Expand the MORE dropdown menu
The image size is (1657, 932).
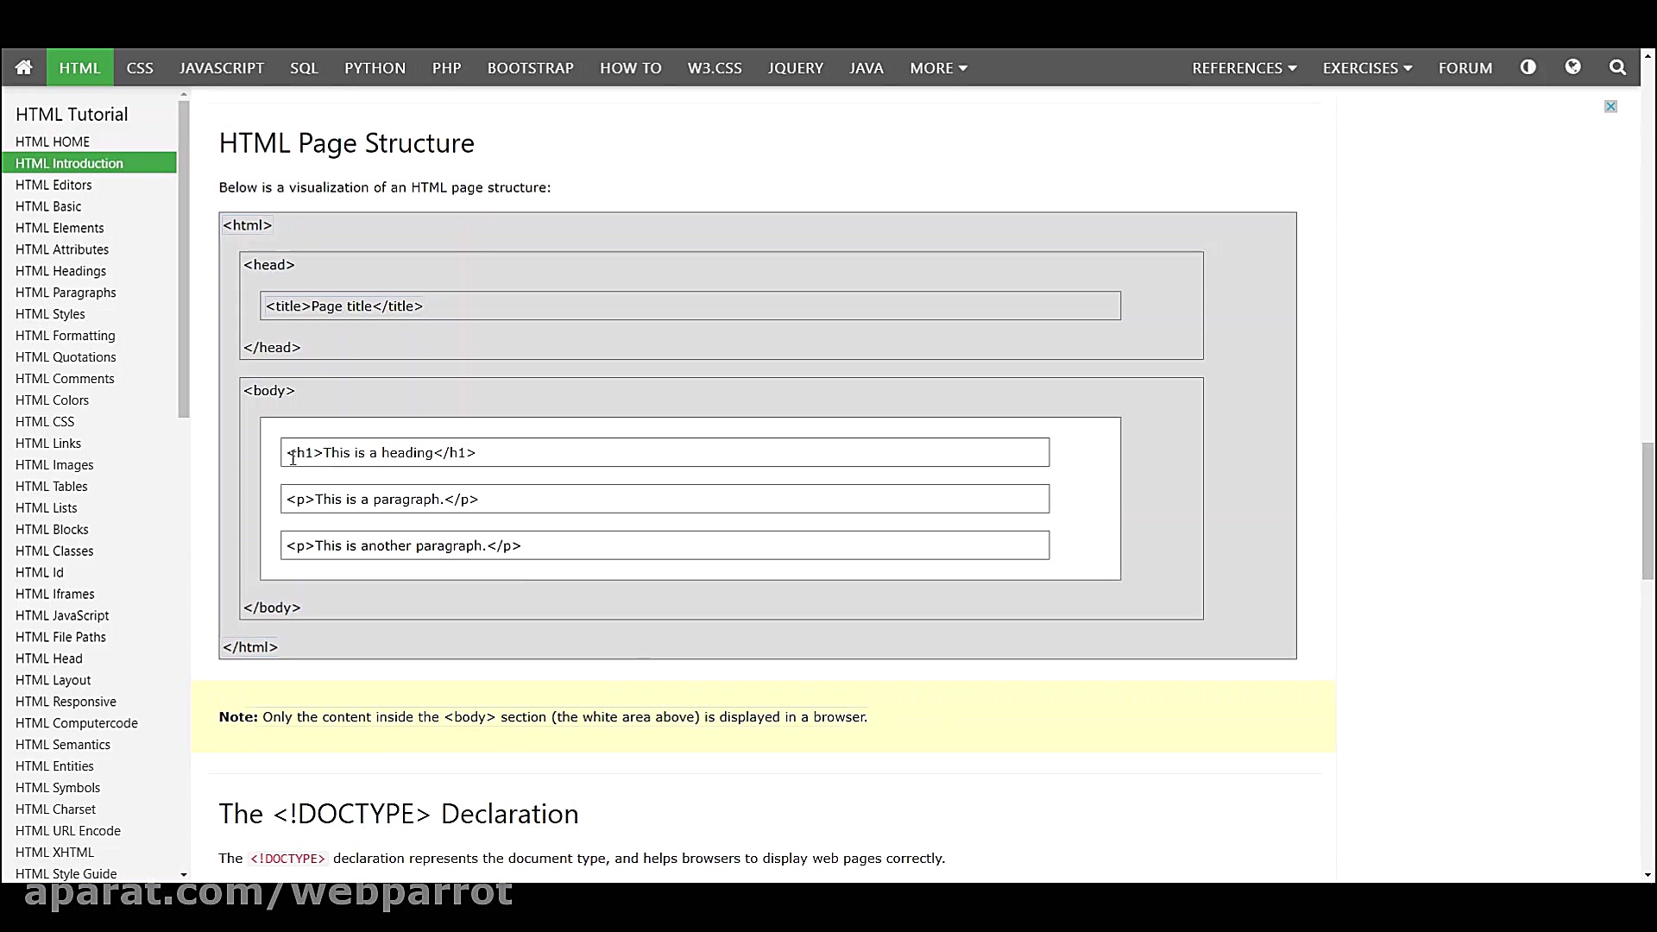[x=938, y=67]
